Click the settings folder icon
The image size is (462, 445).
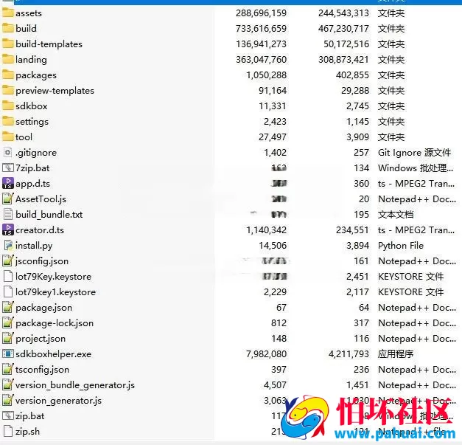8,121
